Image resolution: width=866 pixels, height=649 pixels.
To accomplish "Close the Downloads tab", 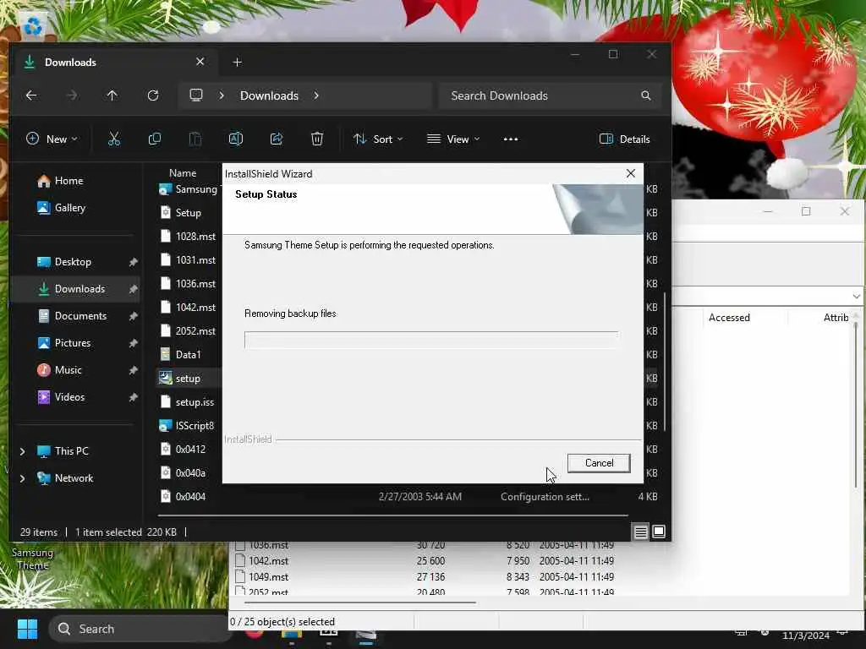I will [200, 62].
